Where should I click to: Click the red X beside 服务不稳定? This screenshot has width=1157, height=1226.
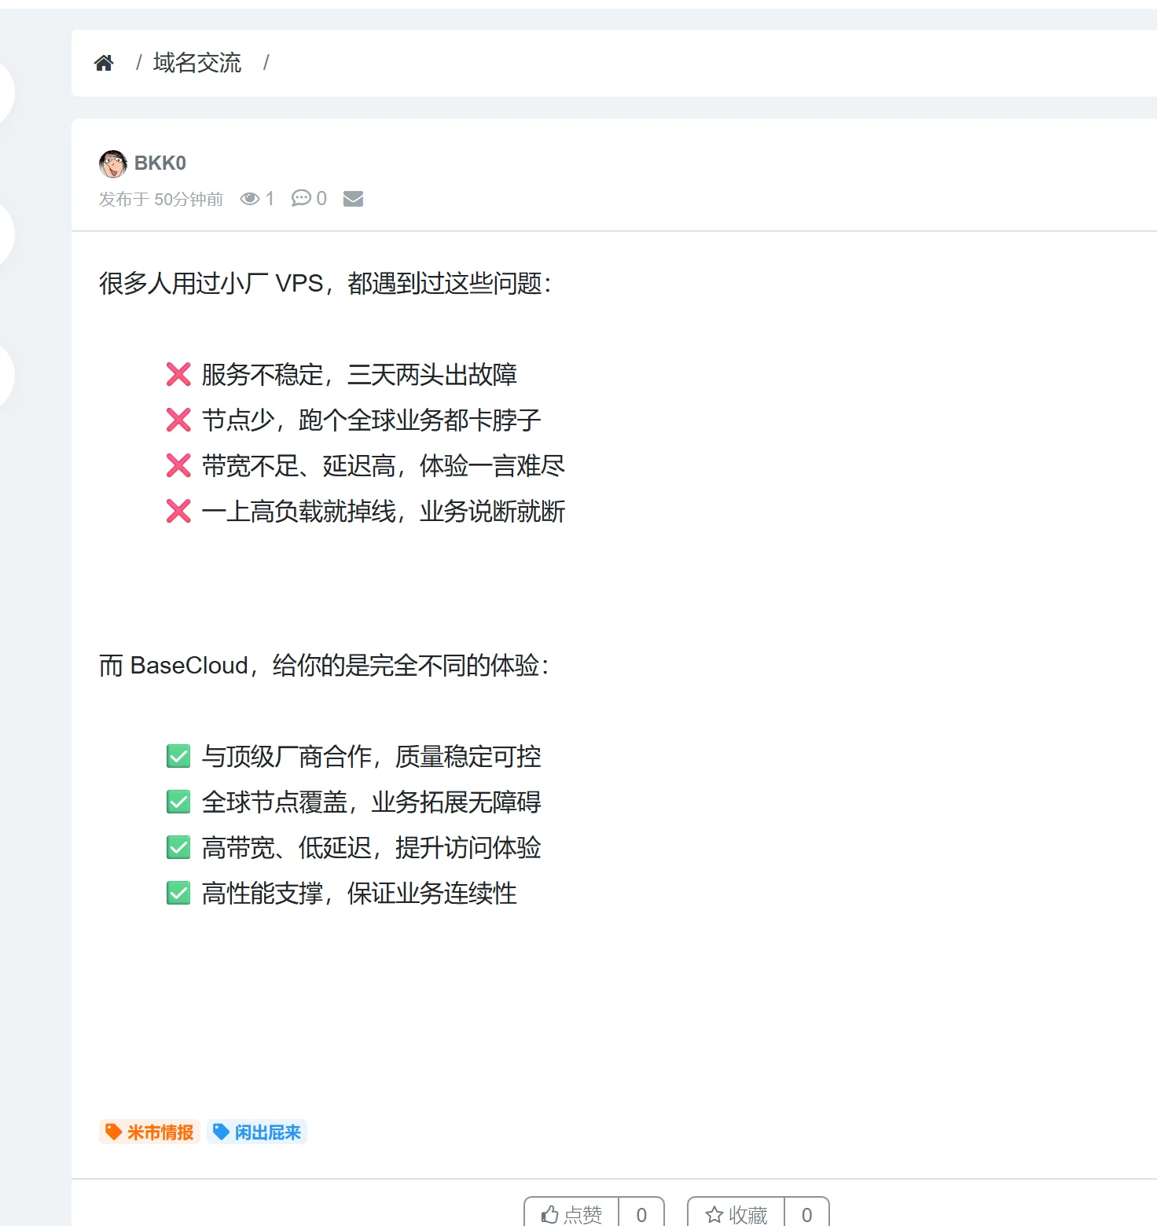point(178,375)
